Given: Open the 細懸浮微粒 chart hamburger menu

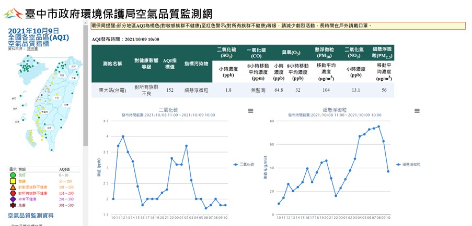Looking at the screenshot, I should point(417,111).
